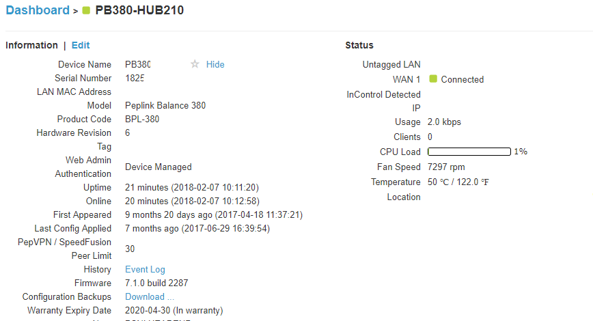Click the PB380-HUB210 page title

139,10
